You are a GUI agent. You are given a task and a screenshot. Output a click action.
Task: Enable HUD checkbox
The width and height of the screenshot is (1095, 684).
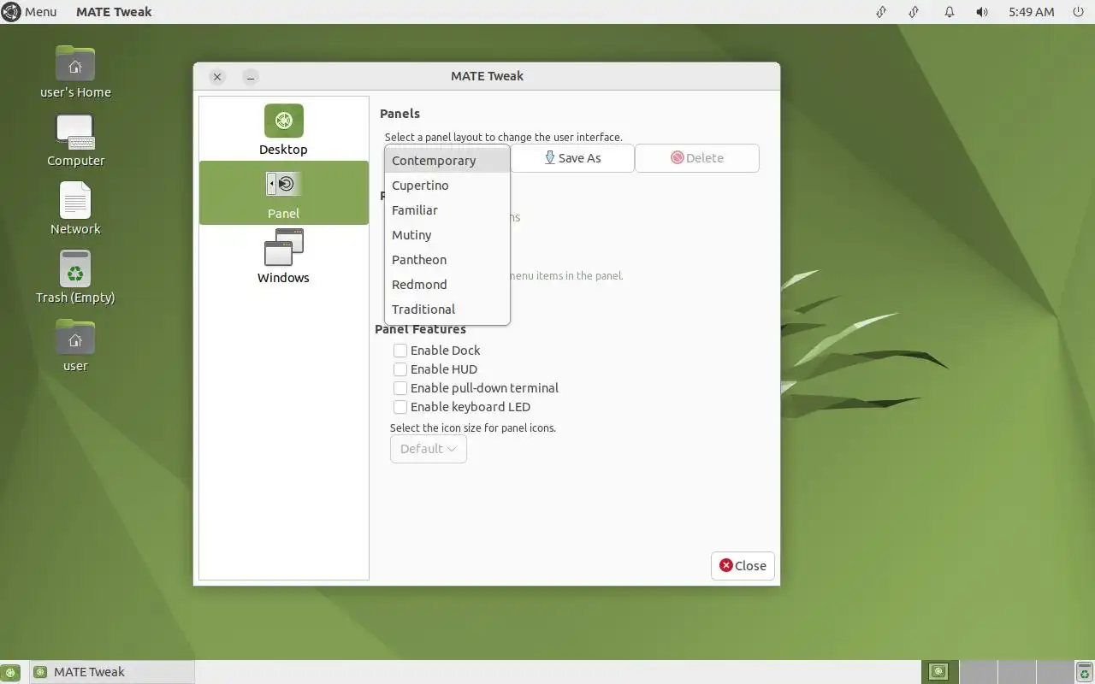pos(400,369)
